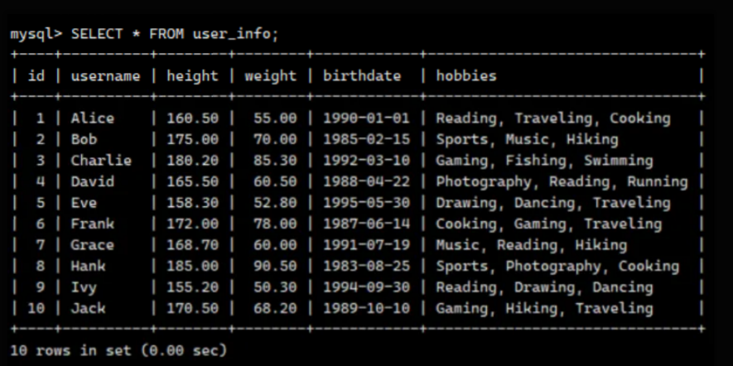Click the mysql> prompt
The image size is (733, 366).
[36, 34]
